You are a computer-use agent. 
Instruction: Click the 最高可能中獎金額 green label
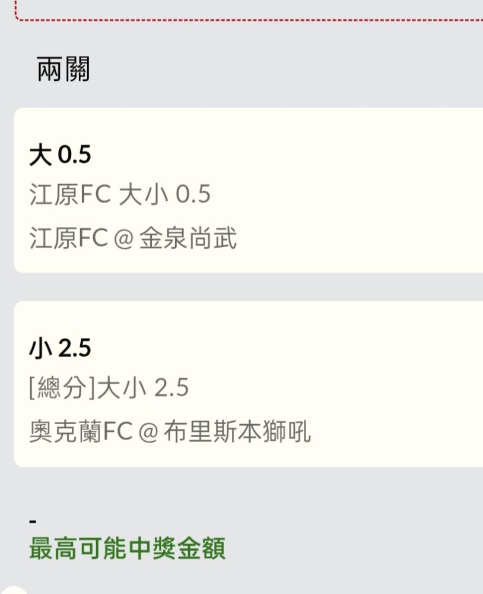coord(127,548)
